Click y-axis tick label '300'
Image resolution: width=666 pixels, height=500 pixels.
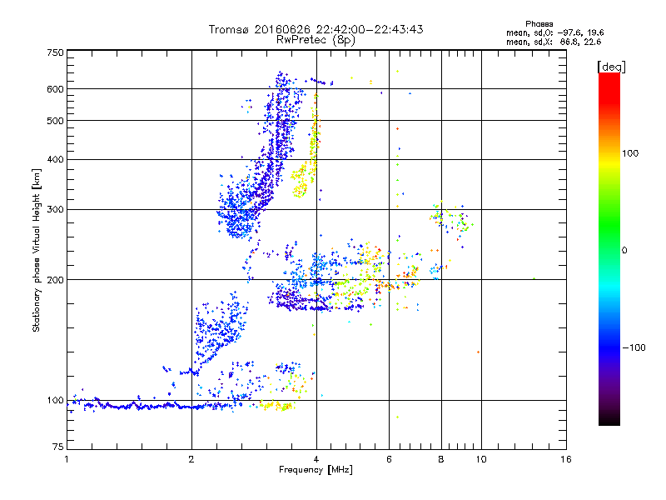pyautogui.click(x=55, y=210)
